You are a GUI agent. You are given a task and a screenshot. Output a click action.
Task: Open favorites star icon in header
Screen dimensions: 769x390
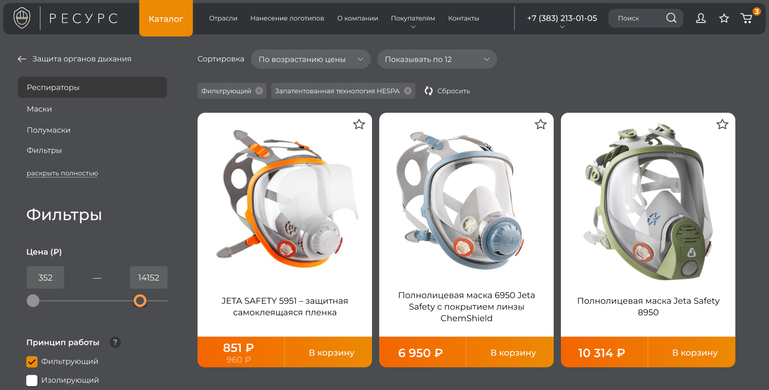pyautogui.click(x=724, y=18)
